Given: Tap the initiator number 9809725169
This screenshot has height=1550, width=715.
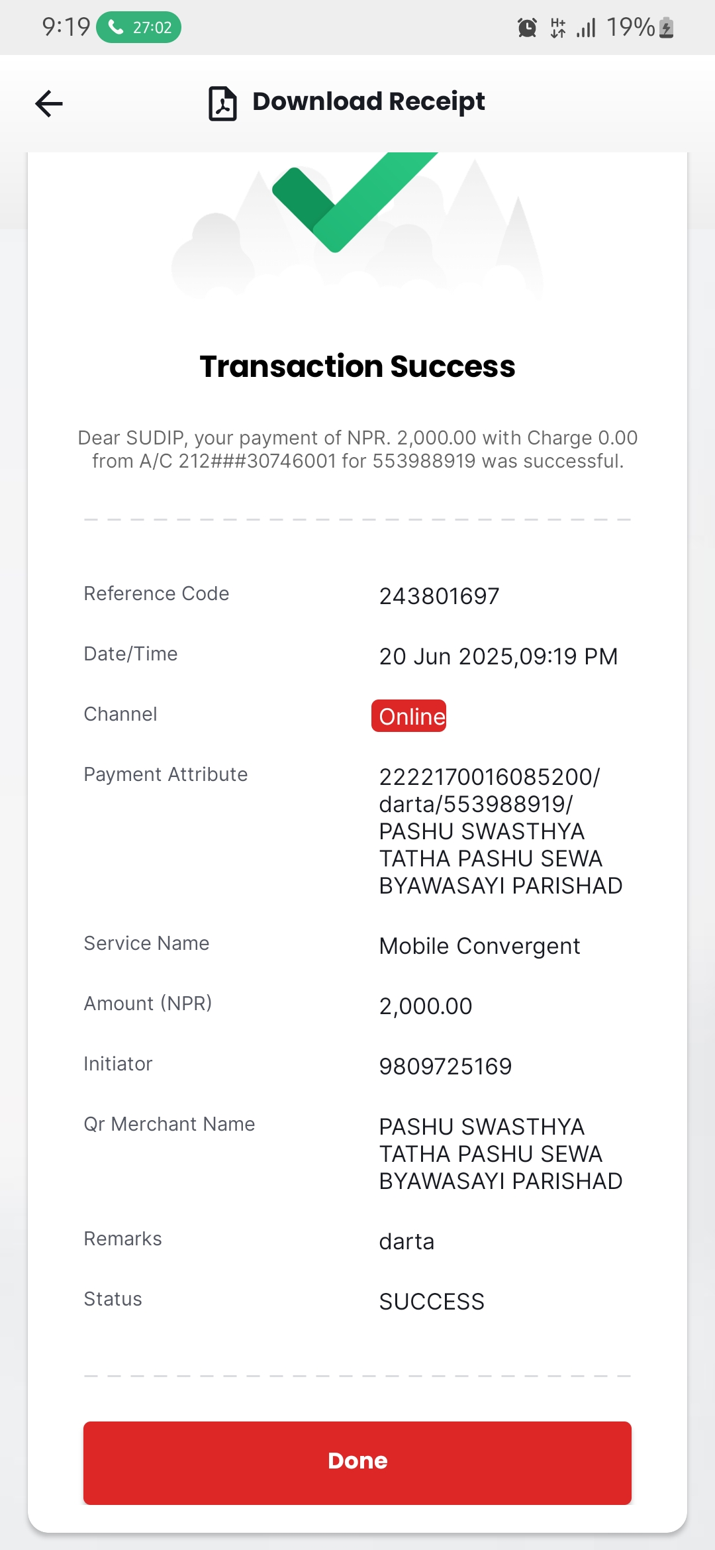Looking at the screenshot, I should click(446, 1066).
